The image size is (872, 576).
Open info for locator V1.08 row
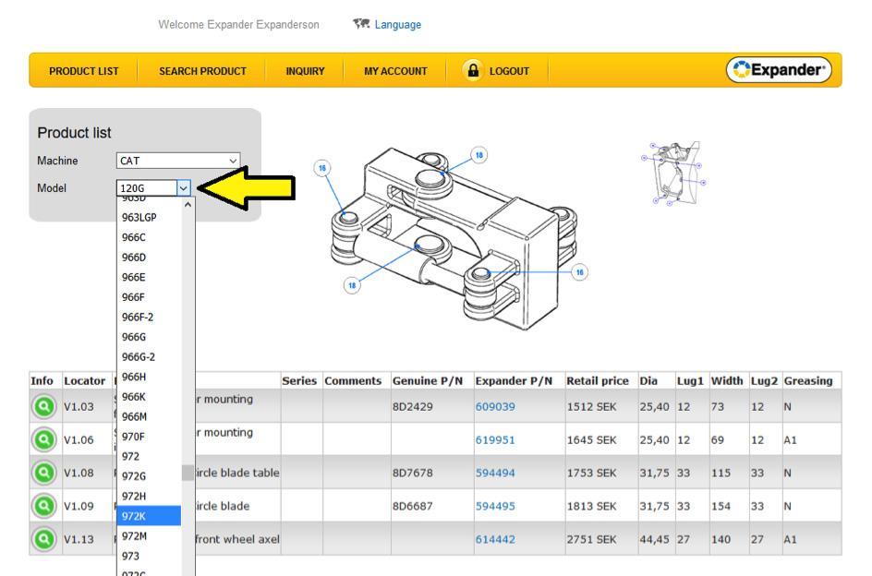[44, 473]
